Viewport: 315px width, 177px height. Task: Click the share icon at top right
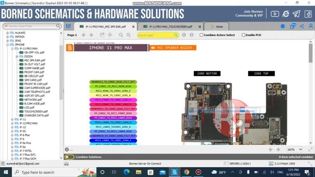coord(302,26)
